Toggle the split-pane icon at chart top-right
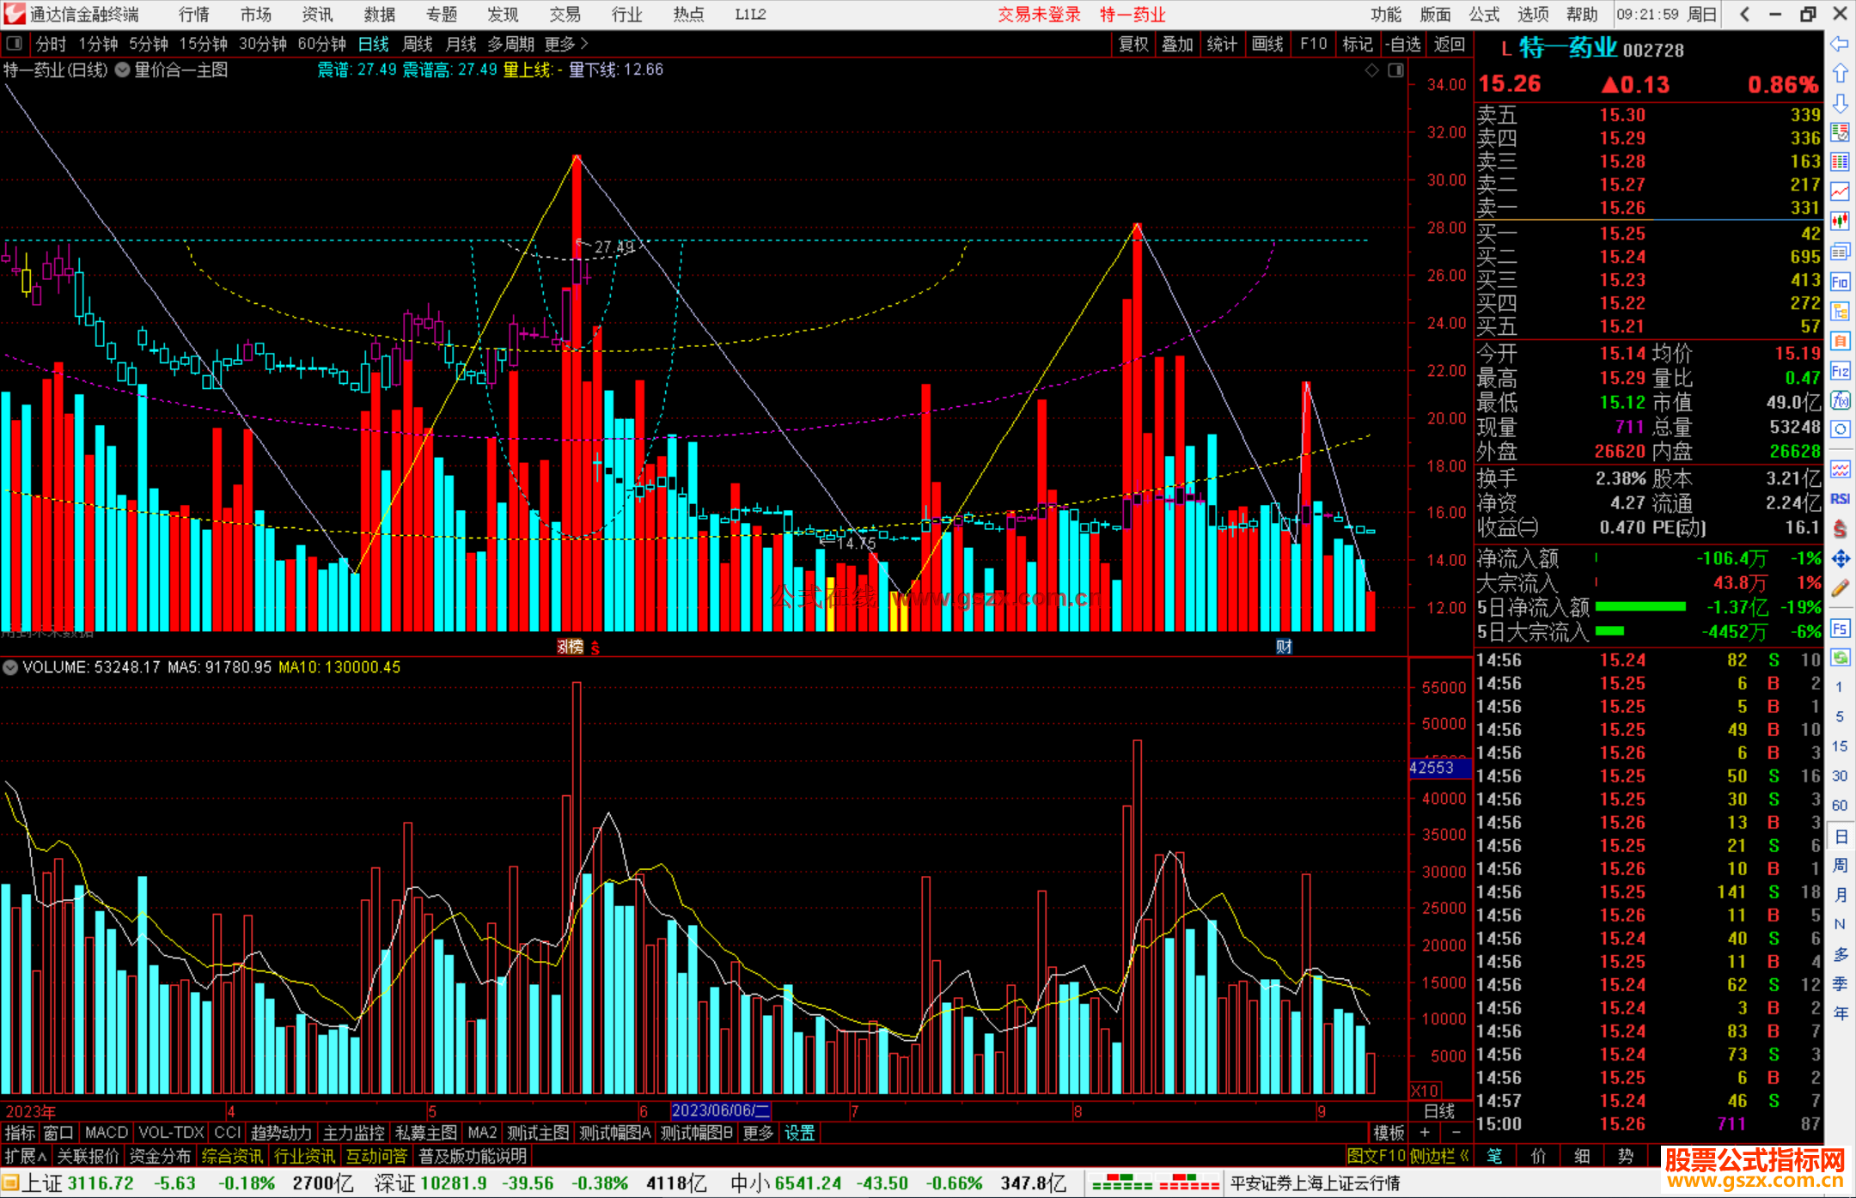The height and width of the screenshot is (1198, 1856). coord(1395,70)
